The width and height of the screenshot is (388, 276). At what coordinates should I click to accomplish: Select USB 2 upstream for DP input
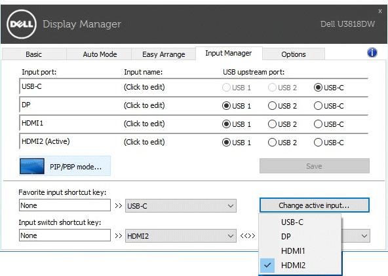click(x=282, y=106)
